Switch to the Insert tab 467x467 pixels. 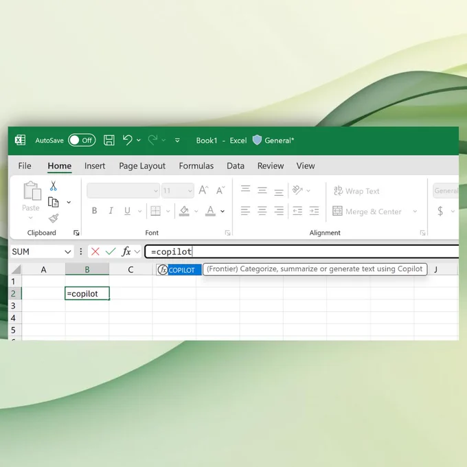95,166
